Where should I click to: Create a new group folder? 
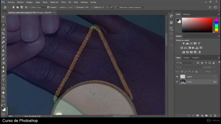click(x=206, y=116)
